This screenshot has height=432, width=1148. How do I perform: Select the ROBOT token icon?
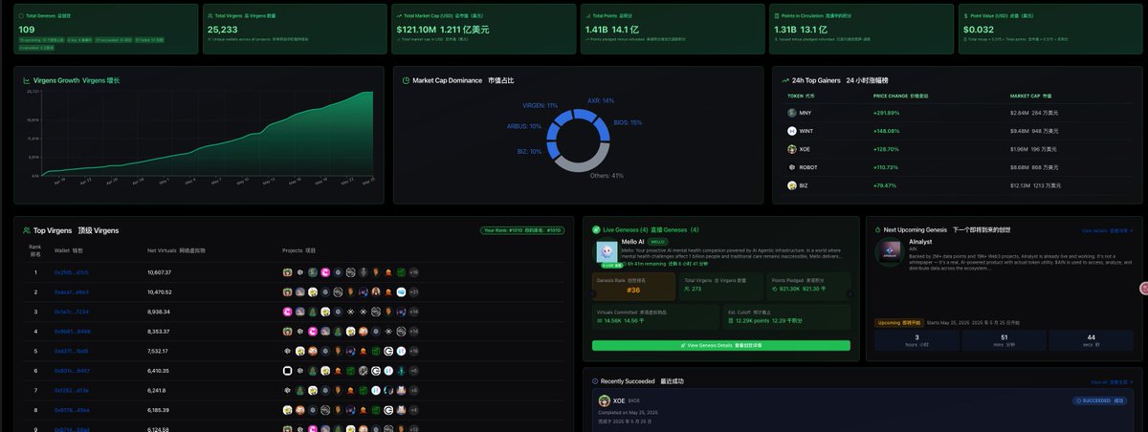792,167
